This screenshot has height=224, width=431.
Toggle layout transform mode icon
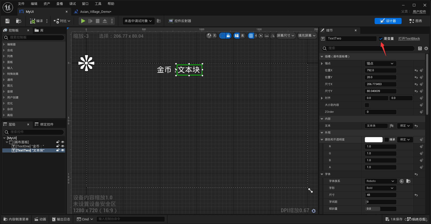[237, 36]
